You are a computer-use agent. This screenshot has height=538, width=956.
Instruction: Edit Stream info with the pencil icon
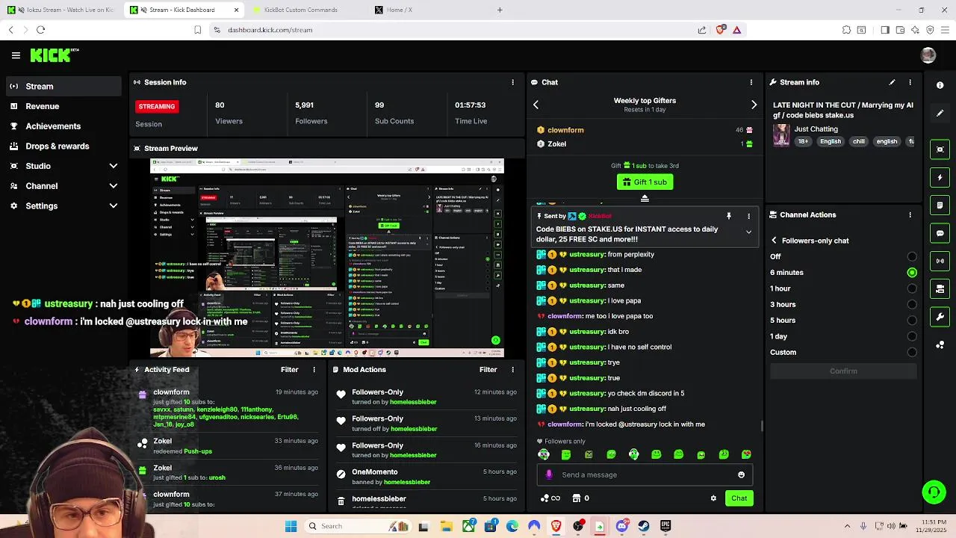892,82
